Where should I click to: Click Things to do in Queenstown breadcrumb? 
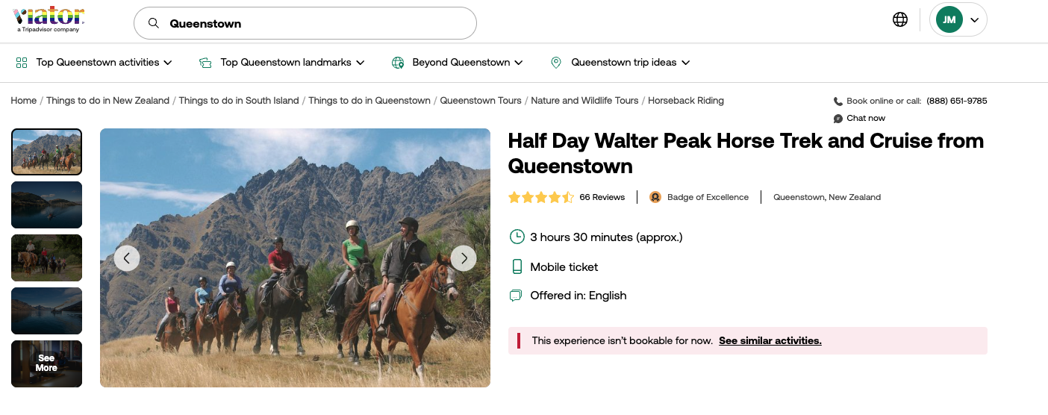point(369,101)
